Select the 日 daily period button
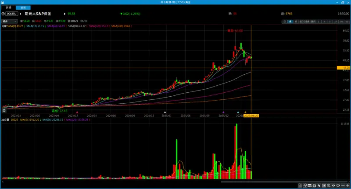This screenshot has height=189, width=351. point(284,22)
